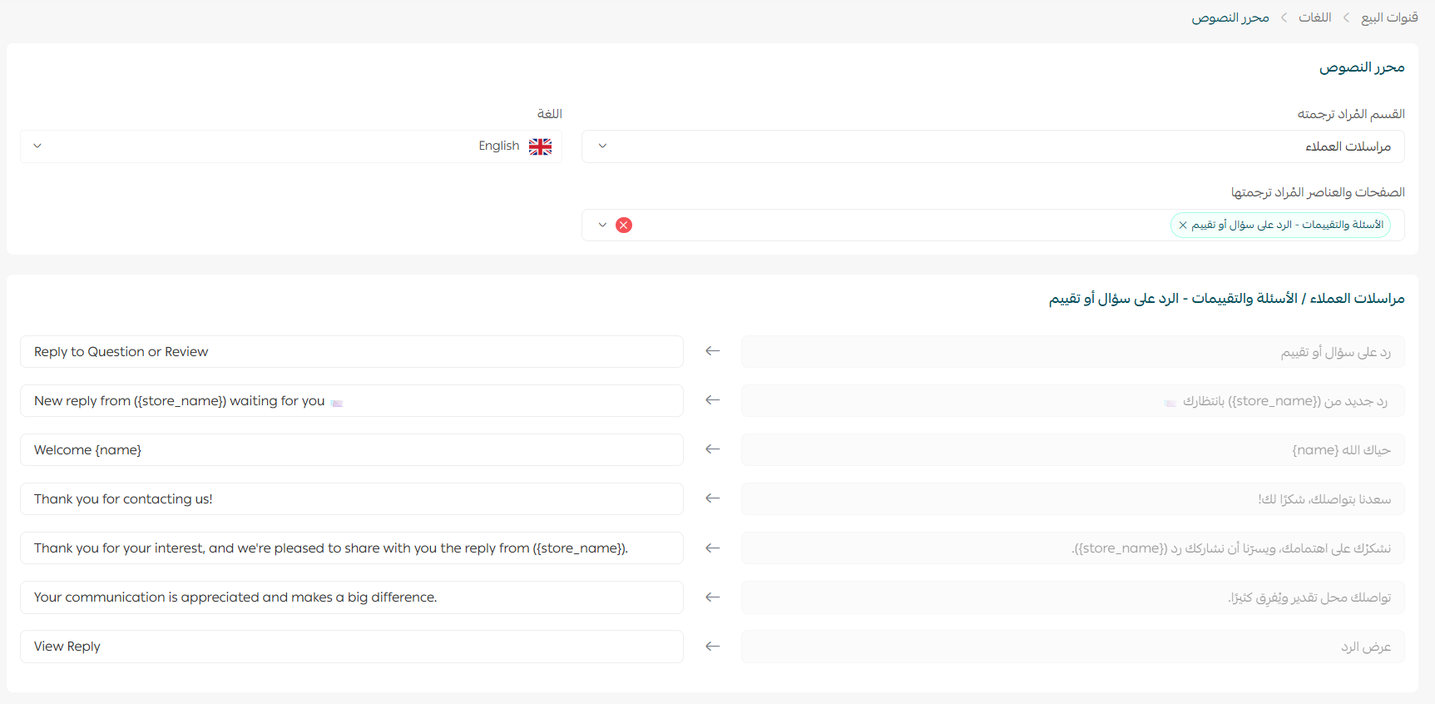Image resolution: width=1435 pixels, height=704 pixels.
Task: Click the UK flag in language selector
Action: 540,146
